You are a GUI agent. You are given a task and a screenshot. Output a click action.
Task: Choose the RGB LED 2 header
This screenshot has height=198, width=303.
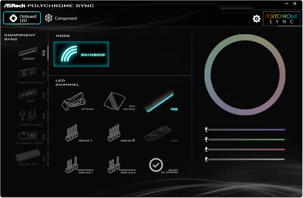121,133
